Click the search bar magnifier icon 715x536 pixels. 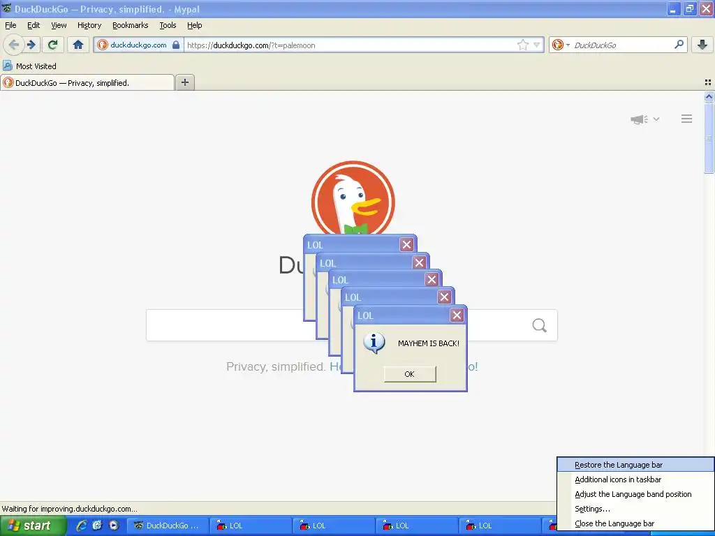coord(679,45)
